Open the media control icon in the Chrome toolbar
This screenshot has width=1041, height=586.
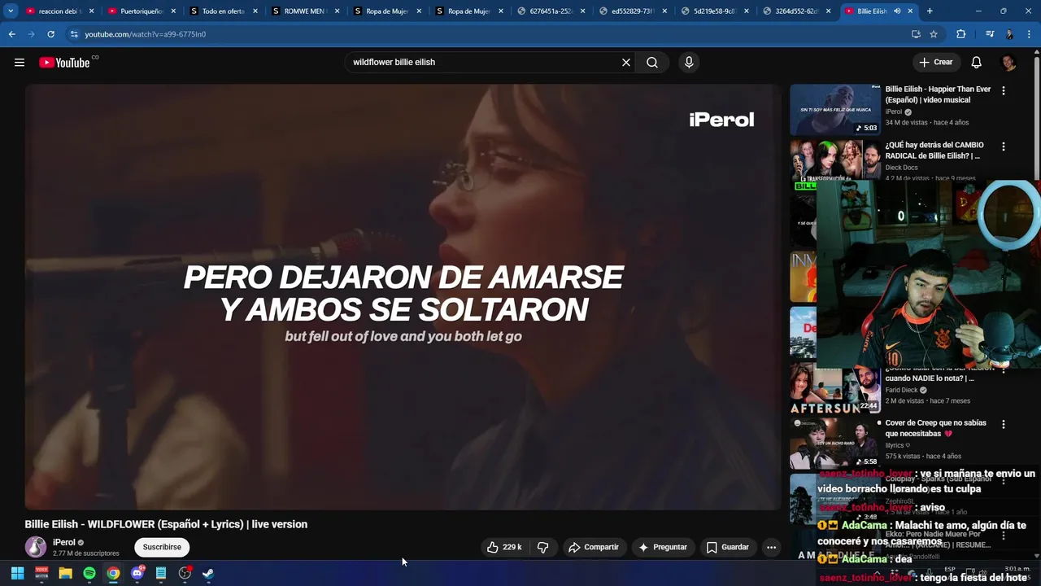[x=990, y=34]
